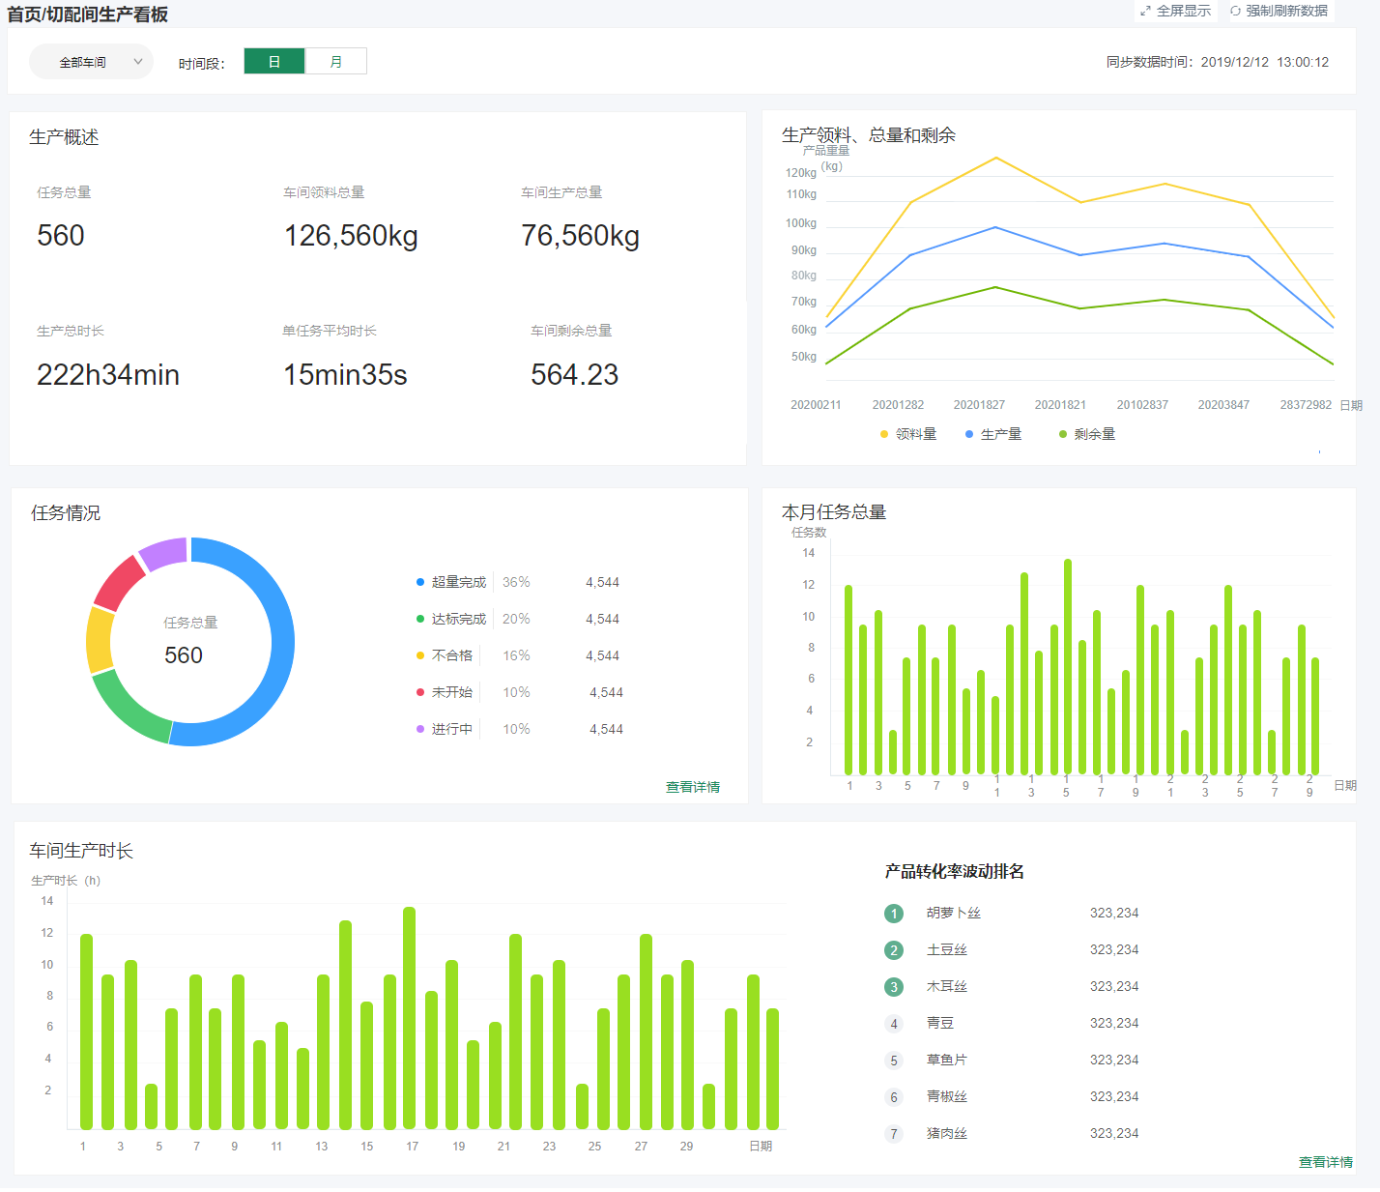Select the 进行中 legend row
The width and height of the screenshot is (1380, 1192).
coord(520,729)
